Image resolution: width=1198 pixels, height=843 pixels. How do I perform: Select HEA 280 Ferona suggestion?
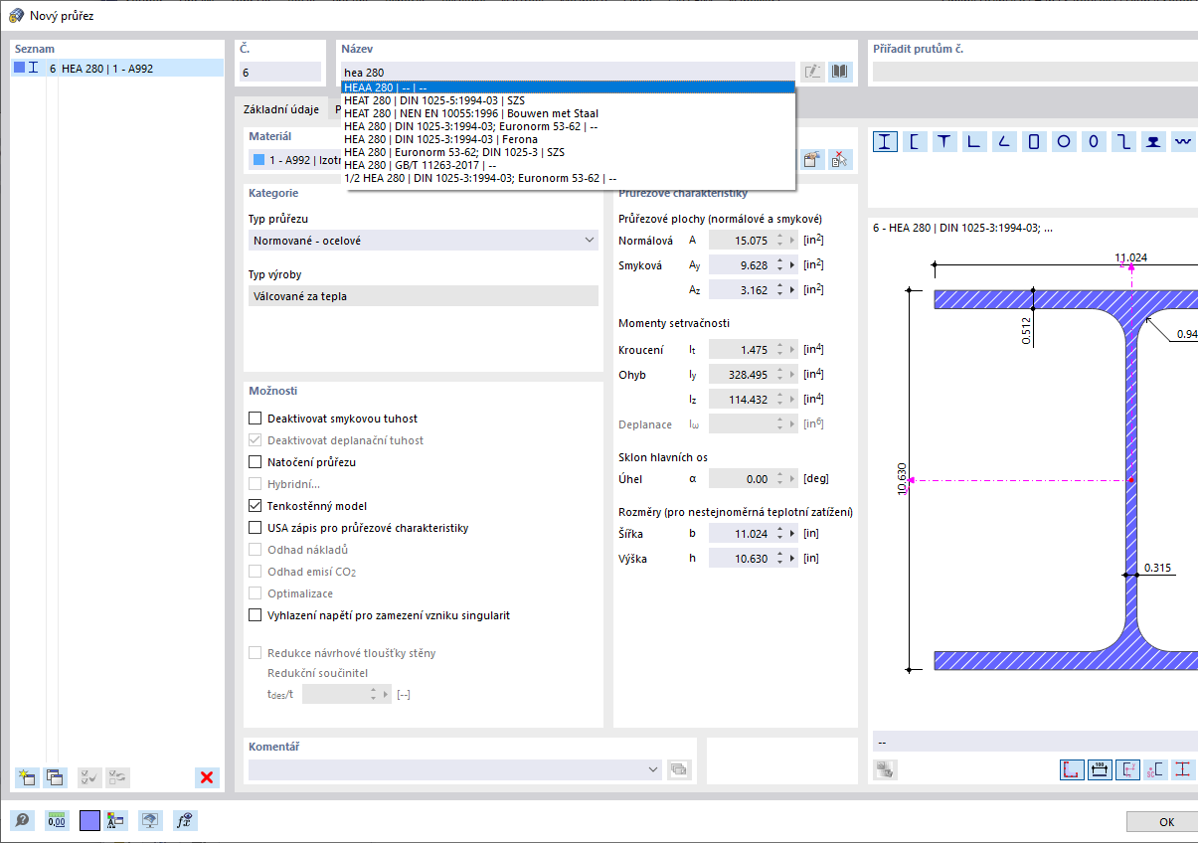coord(569,139)
